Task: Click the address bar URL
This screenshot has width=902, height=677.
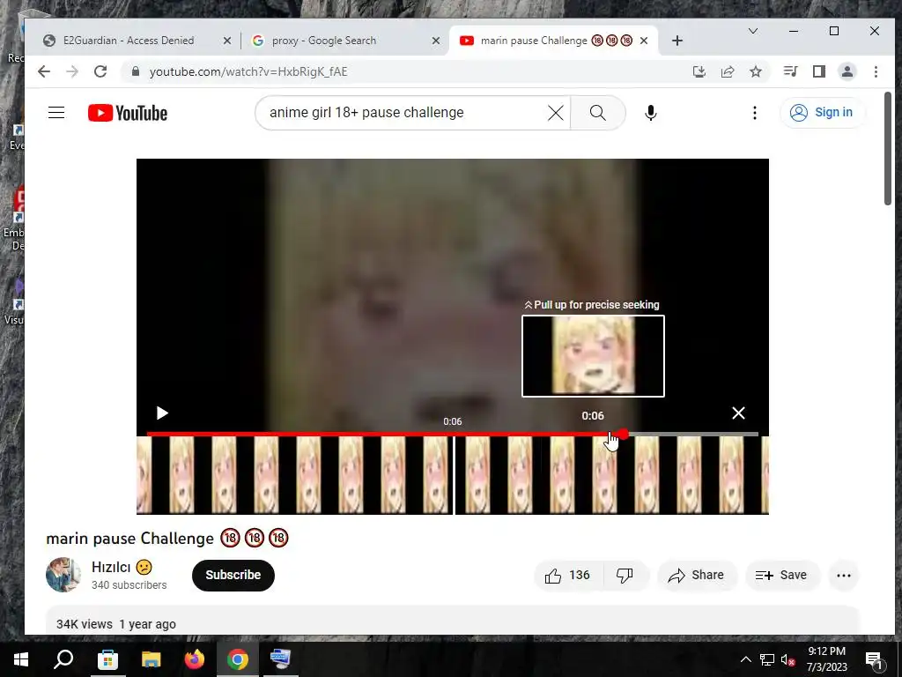Action: coord(248,71)
